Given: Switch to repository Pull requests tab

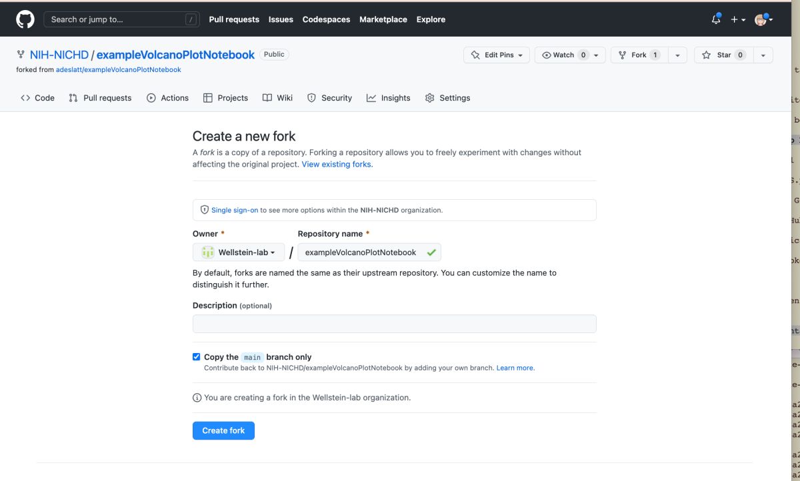Looking at the screenshot, I should point(100,98).
